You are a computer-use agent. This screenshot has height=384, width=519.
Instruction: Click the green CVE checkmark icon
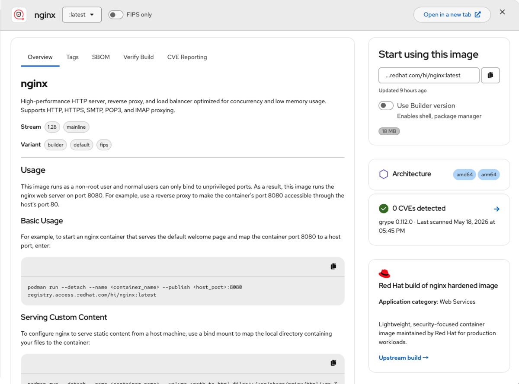coord(383,209)
